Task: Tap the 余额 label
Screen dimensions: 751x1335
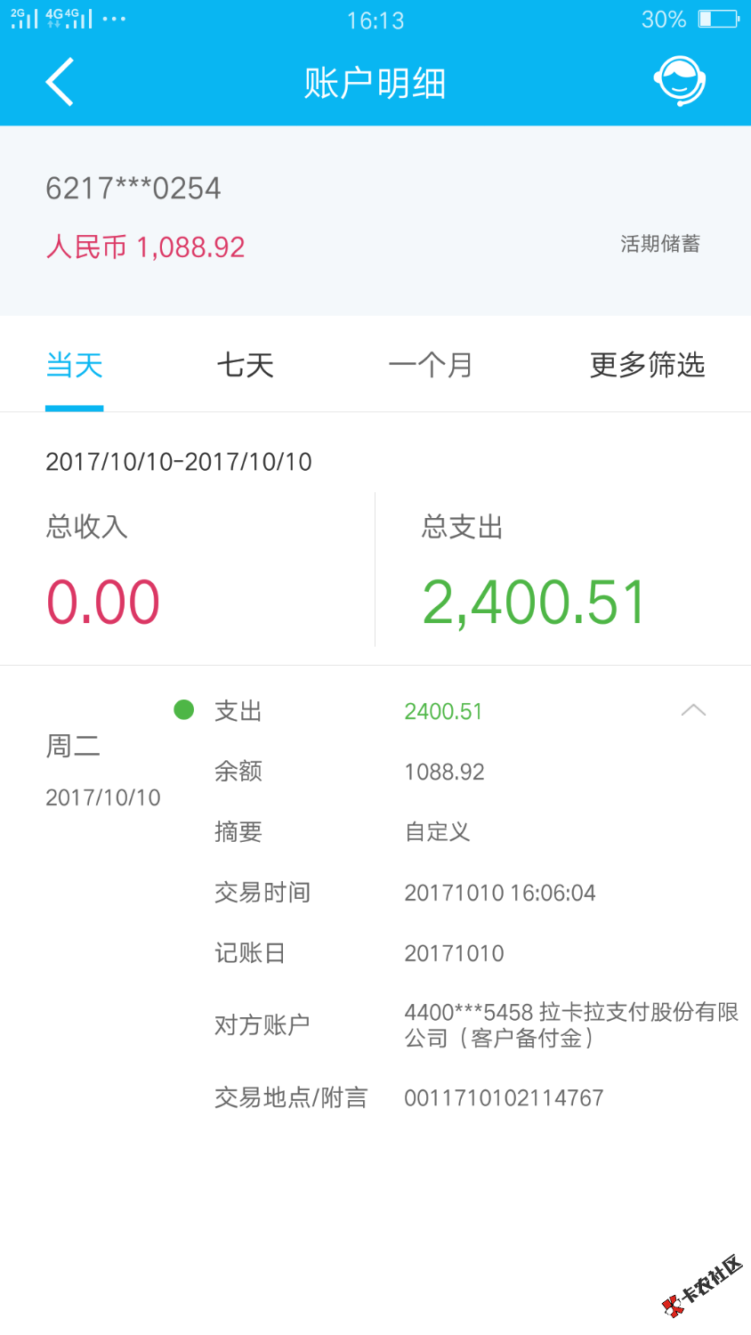Action: pos(238,772)
